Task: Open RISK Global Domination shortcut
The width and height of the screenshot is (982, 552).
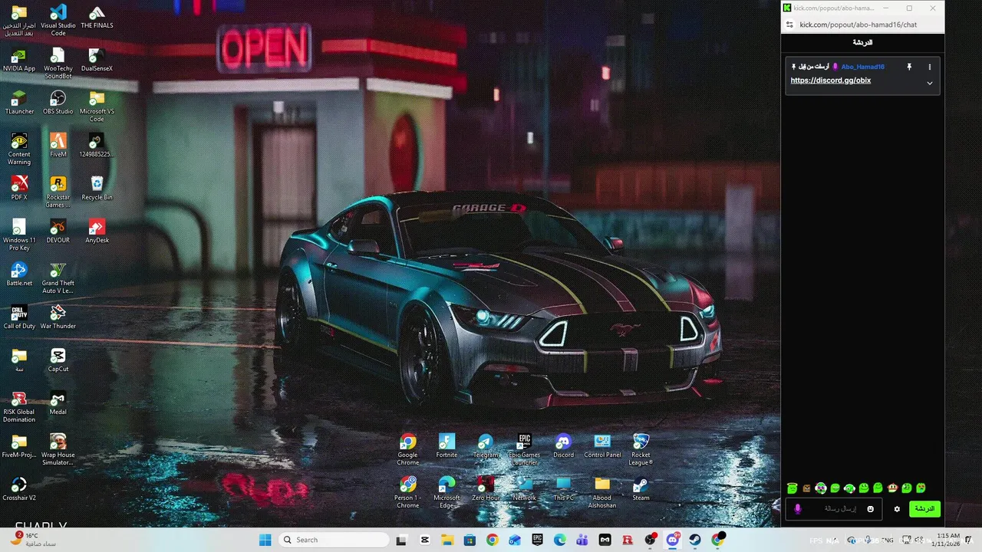Action: click(x=19, y=407)
